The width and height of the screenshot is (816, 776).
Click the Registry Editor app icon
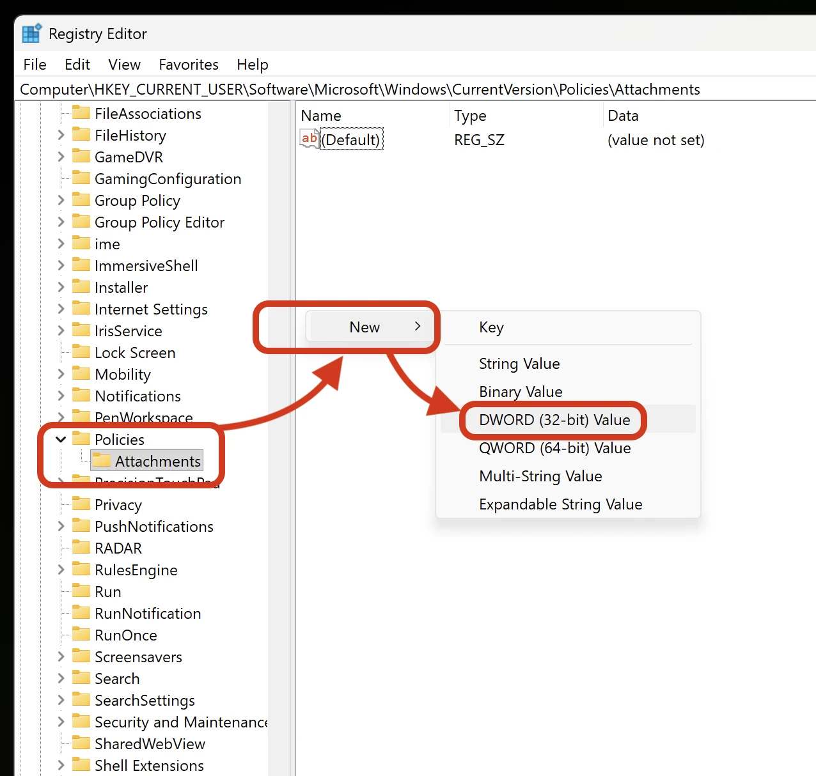click(x=31, y=33)
